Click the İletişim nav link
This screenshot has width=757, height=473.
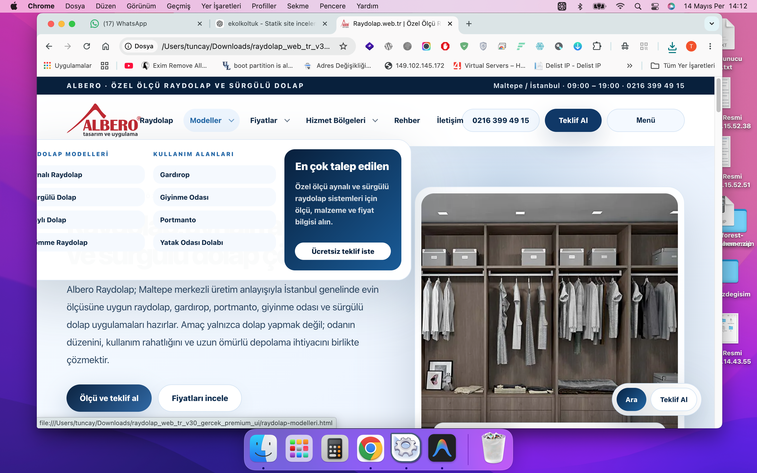point(450,120)
